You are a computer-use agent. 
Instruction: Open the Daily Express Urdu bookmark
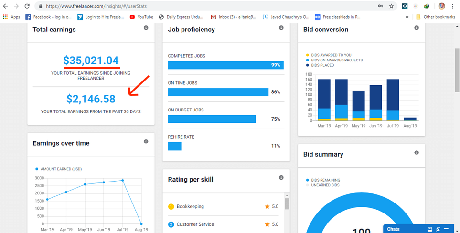point(181,17)
